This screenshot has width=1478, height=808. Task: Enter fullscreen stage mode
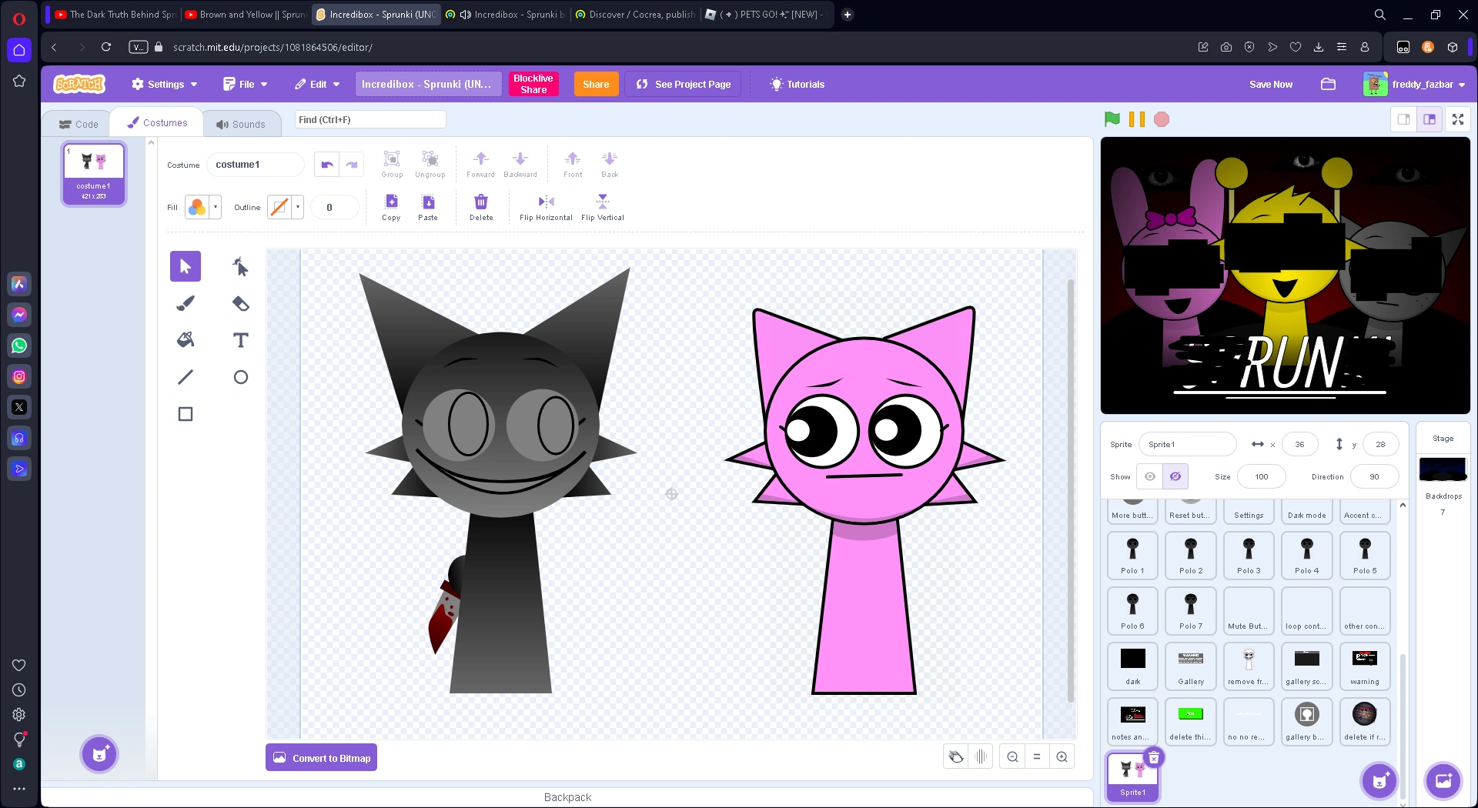(x=1457, y=119)
